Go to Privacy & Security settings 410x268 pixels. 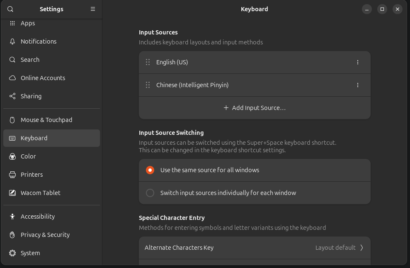click(x=45, y=235)
